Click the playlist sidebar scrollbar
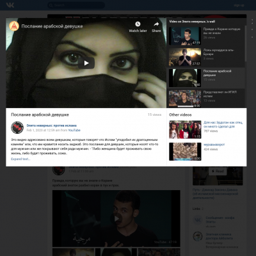Image resolution: width=256 pixels, height=256 pixels. 246,44
